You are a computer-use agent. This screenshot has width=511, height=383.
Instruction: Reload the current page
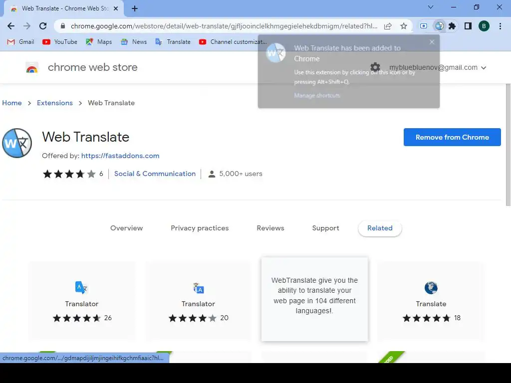click(x=43, y=26)
